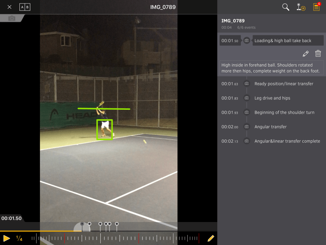
Task: Open the drawing tools pencil
Action: 211,238
